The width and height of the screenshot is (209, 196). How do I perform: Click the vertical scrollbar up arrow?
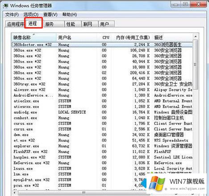[x=196, y=37]
